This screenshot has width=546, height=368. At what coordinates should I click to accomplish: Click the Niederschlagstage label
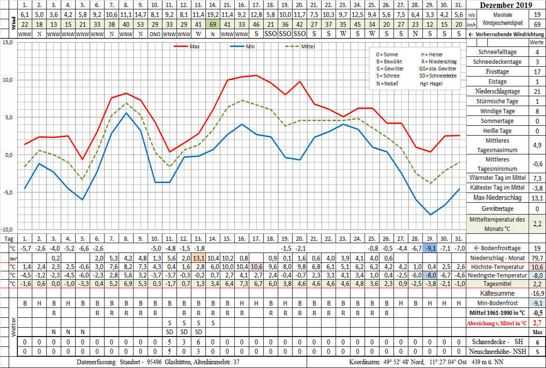[x=497, y=92]
